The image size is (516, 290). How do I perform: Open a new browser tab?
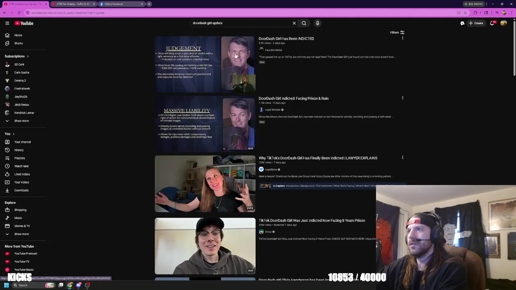pyautogui.click(x=149, y=4)
